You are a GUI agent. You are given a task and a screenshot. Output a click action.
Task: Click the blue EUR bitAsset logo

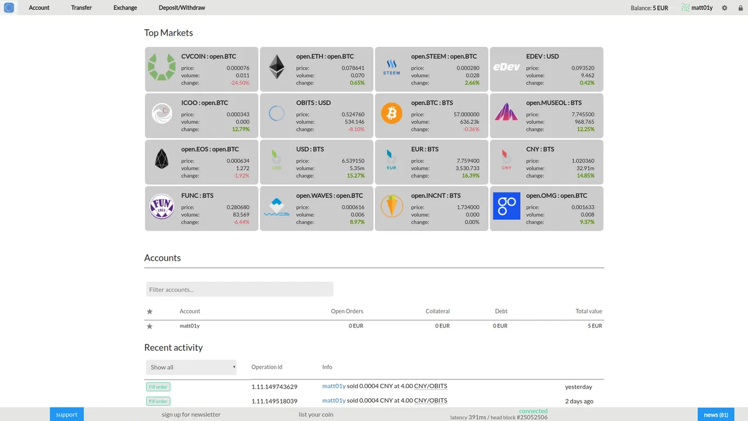[x=392, y=160]
